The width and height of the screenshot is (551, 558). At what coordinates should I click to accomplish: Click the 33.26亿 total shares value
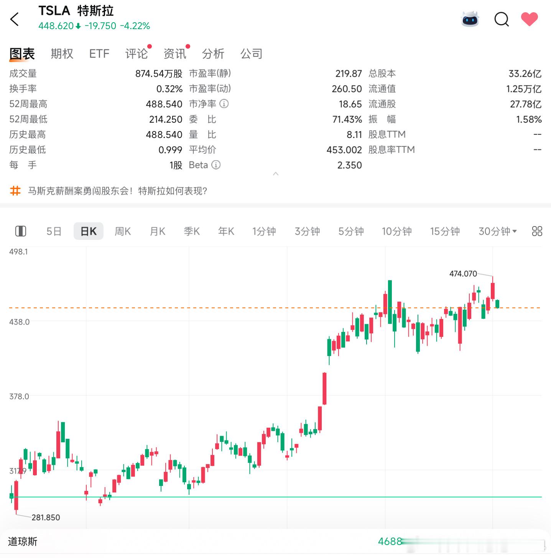[x=525, y=74]
